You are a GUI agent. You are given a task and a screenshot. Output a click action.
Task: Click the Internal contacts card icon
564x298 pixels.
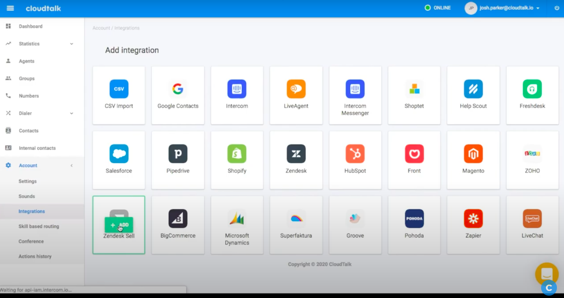[8, 148]
